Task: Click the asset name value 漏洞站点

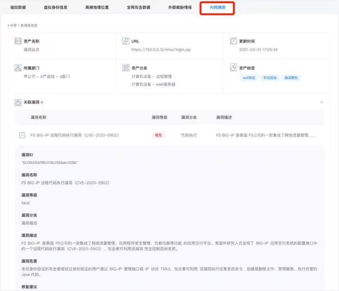Action: pos(31,50)
